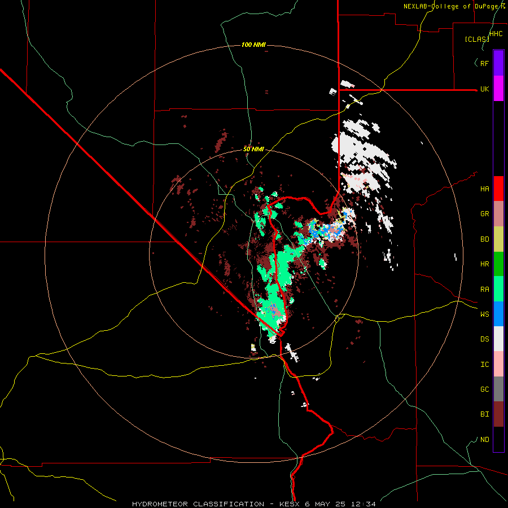Select the HR legend label text
508x508 pixels.
(484, 264)
